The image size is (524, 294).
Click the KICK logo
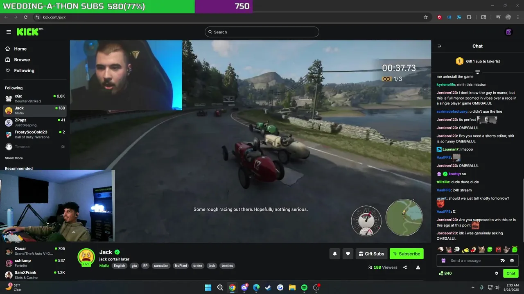[x=30, y=32]
